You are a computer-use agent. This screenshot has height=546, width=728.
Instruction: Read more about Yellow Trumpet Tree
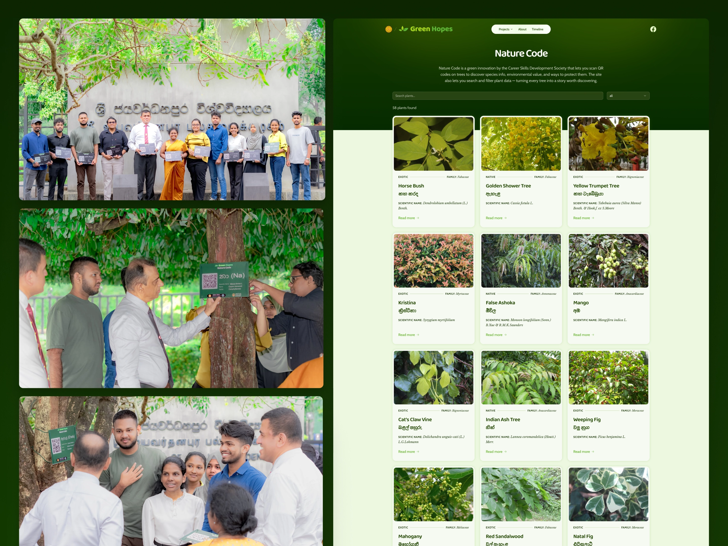[583, 218]
